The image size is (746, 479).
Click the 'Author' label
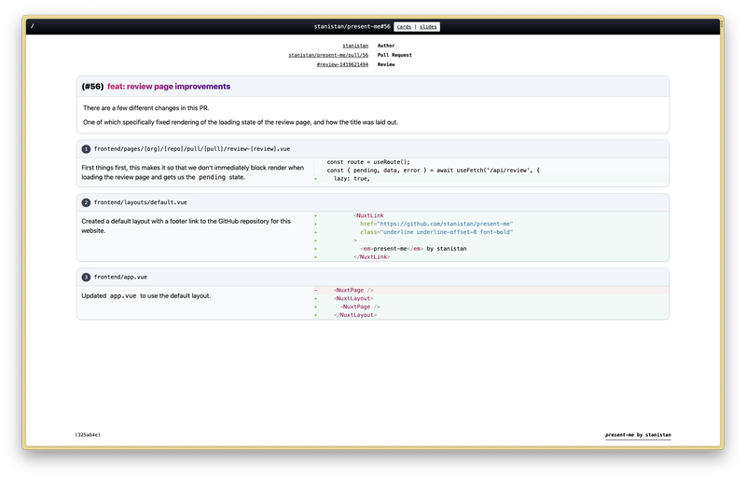[386, 46]
